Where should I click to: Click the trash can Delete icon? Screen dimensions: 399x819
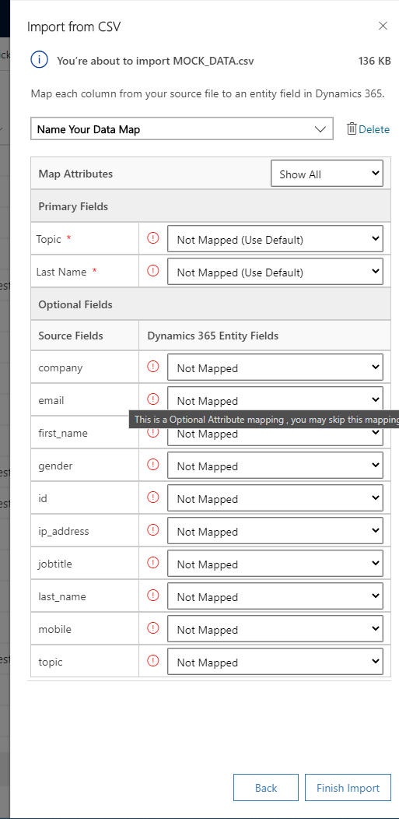click(352, 128)
